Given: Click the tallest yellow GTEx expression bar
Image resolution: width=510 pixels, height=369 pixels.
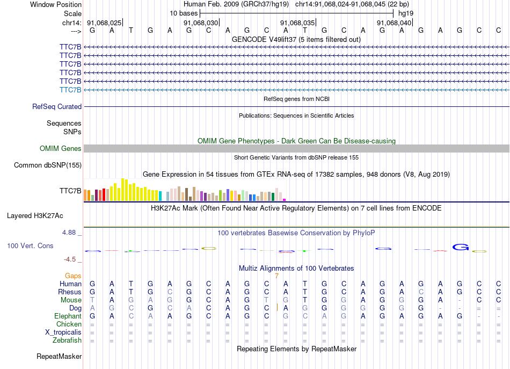Looking at the screenshot, I should tap(122, 190).
